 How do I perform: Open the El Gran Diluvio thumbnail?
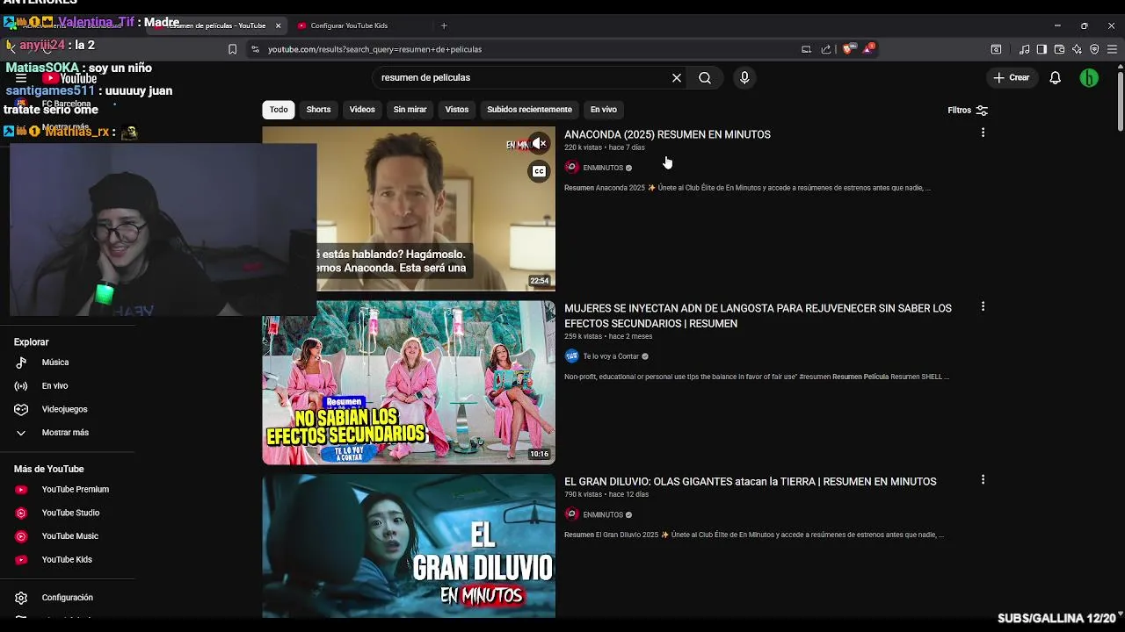409,546
